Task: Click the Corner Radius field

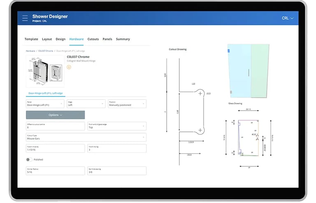Action: [56, 171]
